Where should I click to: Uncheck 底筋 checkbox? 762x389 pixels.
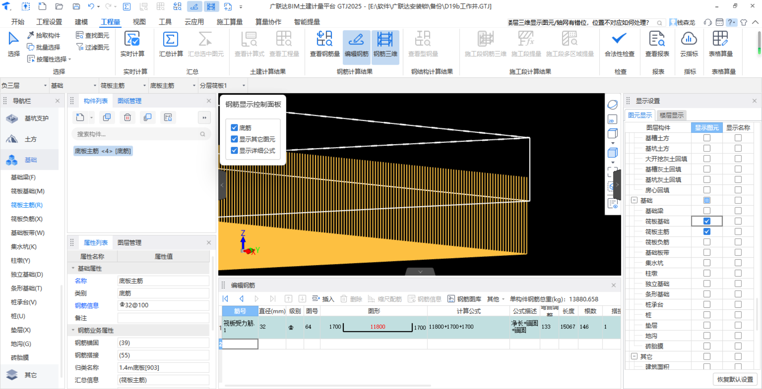234,128
